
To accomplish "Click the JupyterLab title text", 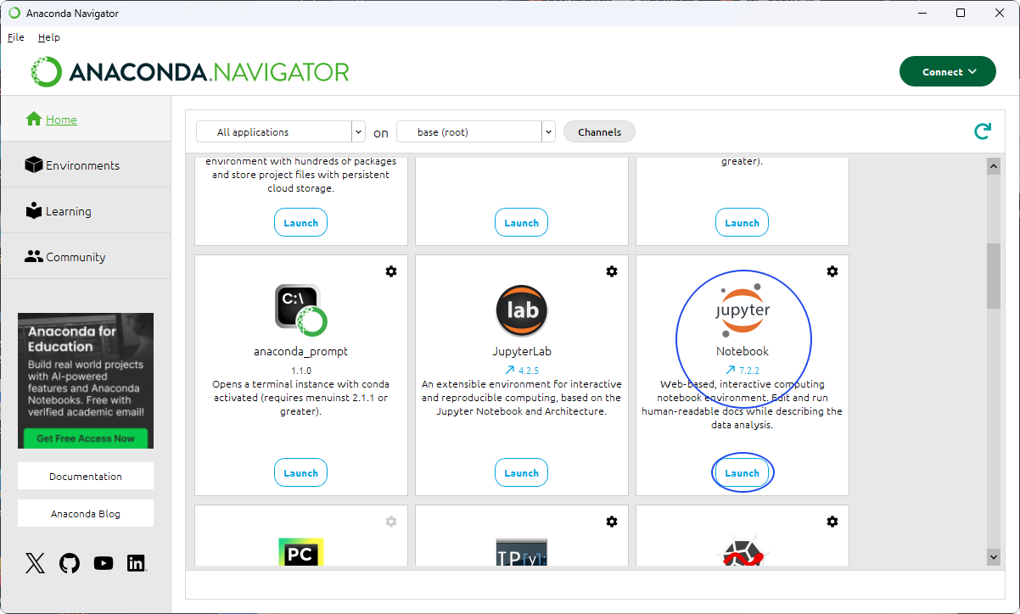I will 522,351.
